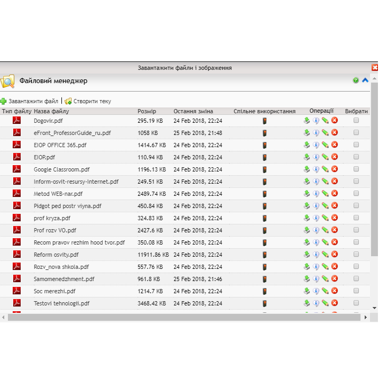This screenshot has height=379, width=379.
Task: Toggle sharing traffic light for Dogovir.pdf
Action: click(x=265, y=121)
